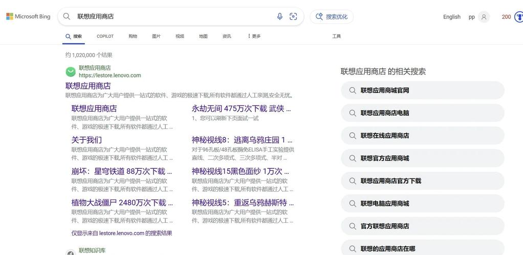Open the 关于我们 sitelink

click(x=86, y=140)
